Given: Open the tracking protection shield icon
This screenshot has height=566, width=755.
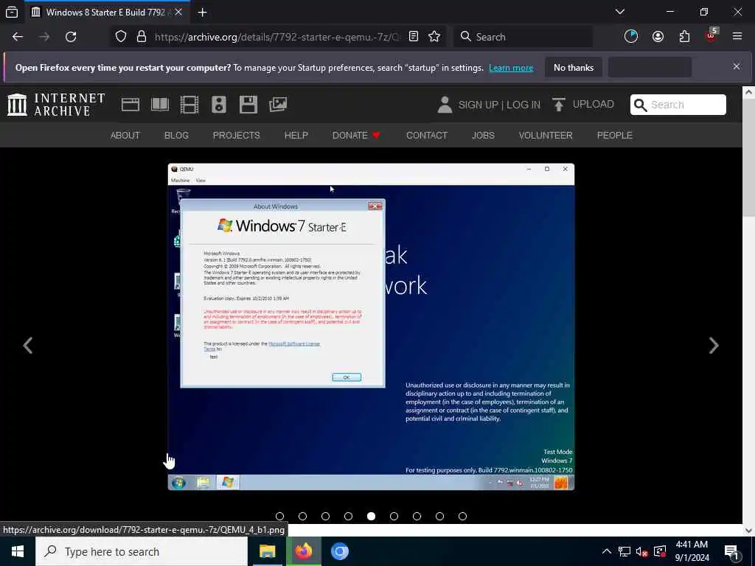Looking at the screenshot, I should point(121,37).
